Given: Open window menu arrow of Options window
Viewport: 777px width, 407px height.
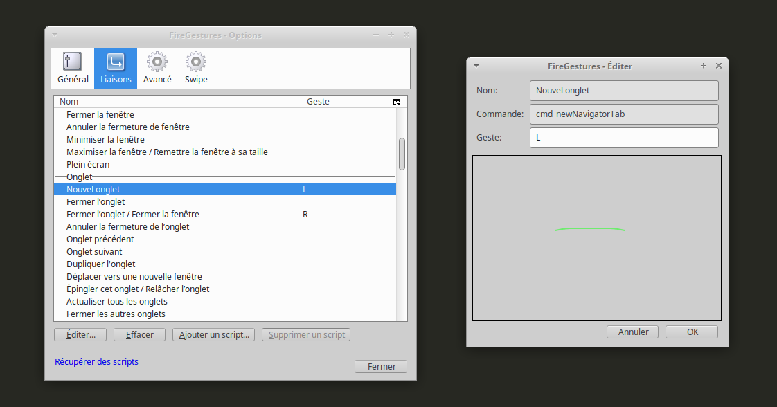Looking at the screenshot, I should (55, 35).
